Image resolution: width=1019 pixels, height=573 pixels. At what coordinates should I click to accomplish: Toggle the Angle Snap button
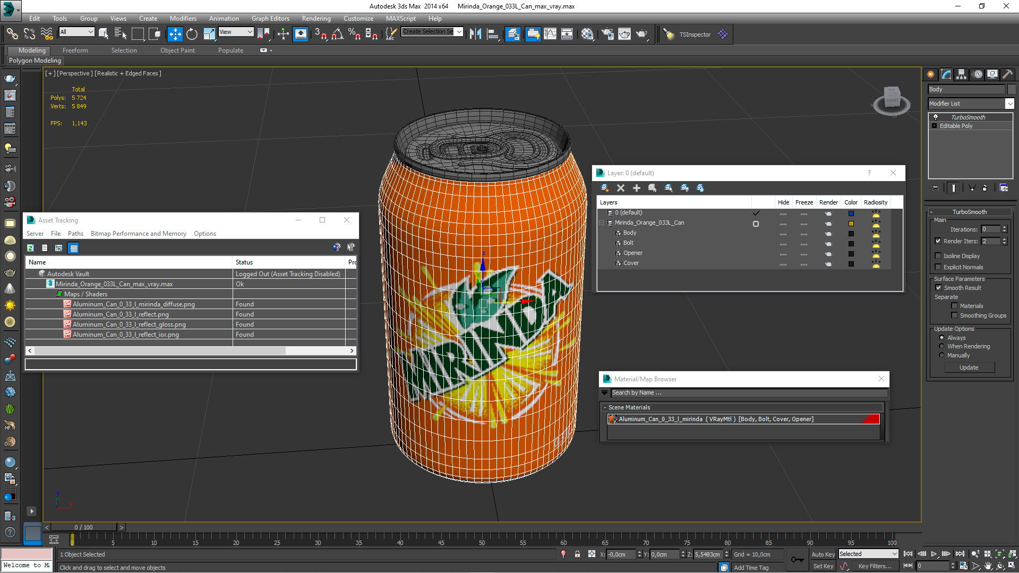(x=337, y=34)
